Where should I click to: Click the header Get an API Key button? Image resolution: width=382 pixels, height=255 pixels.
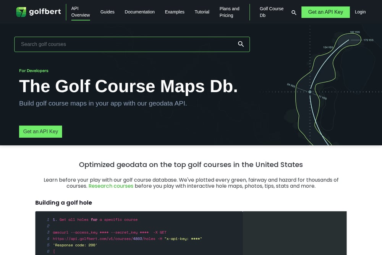[325, 12]
